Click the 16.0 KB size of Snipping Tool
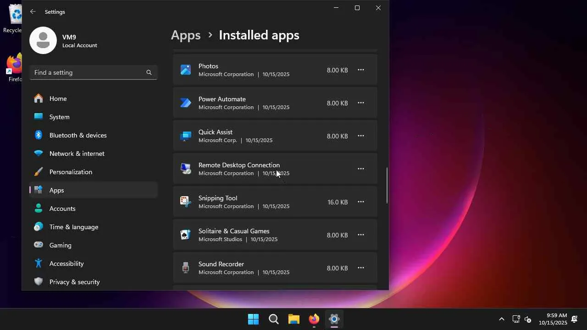Screen dimensions: 587x330 coord(338,202)
